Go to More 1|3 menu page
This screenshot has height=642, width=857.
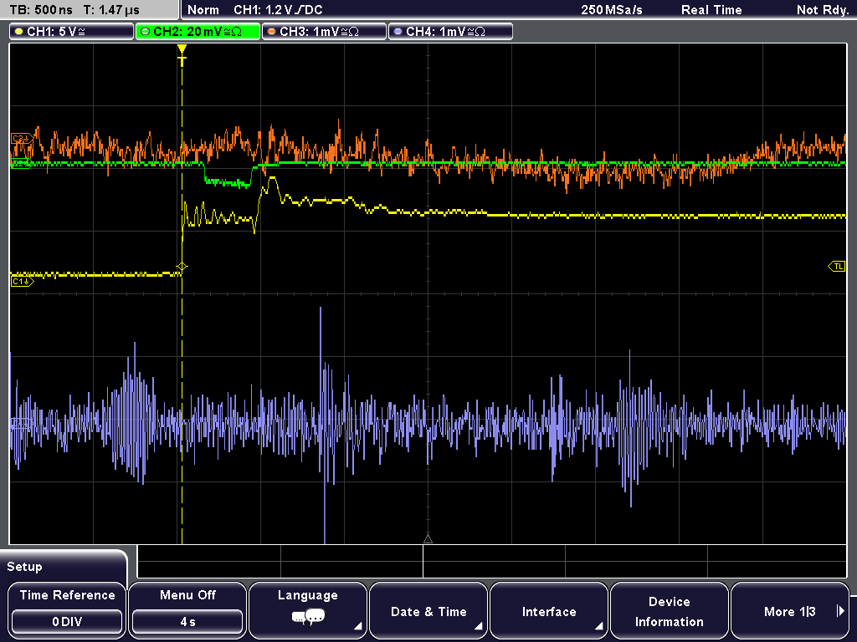click(790, 610)
